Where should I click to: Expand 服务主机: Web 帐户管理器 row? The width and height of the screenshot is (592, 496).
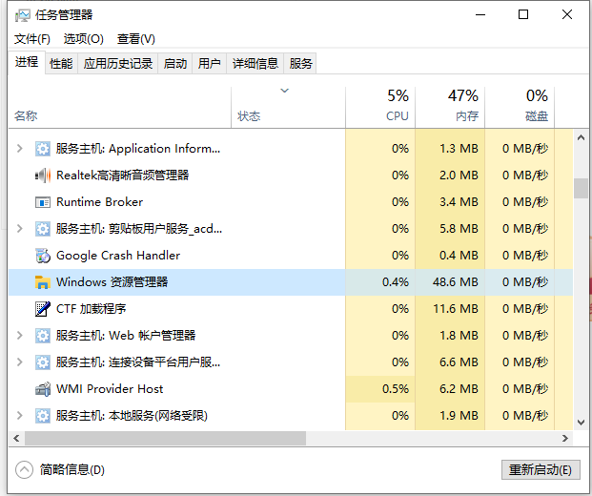(x=20, y=336)
